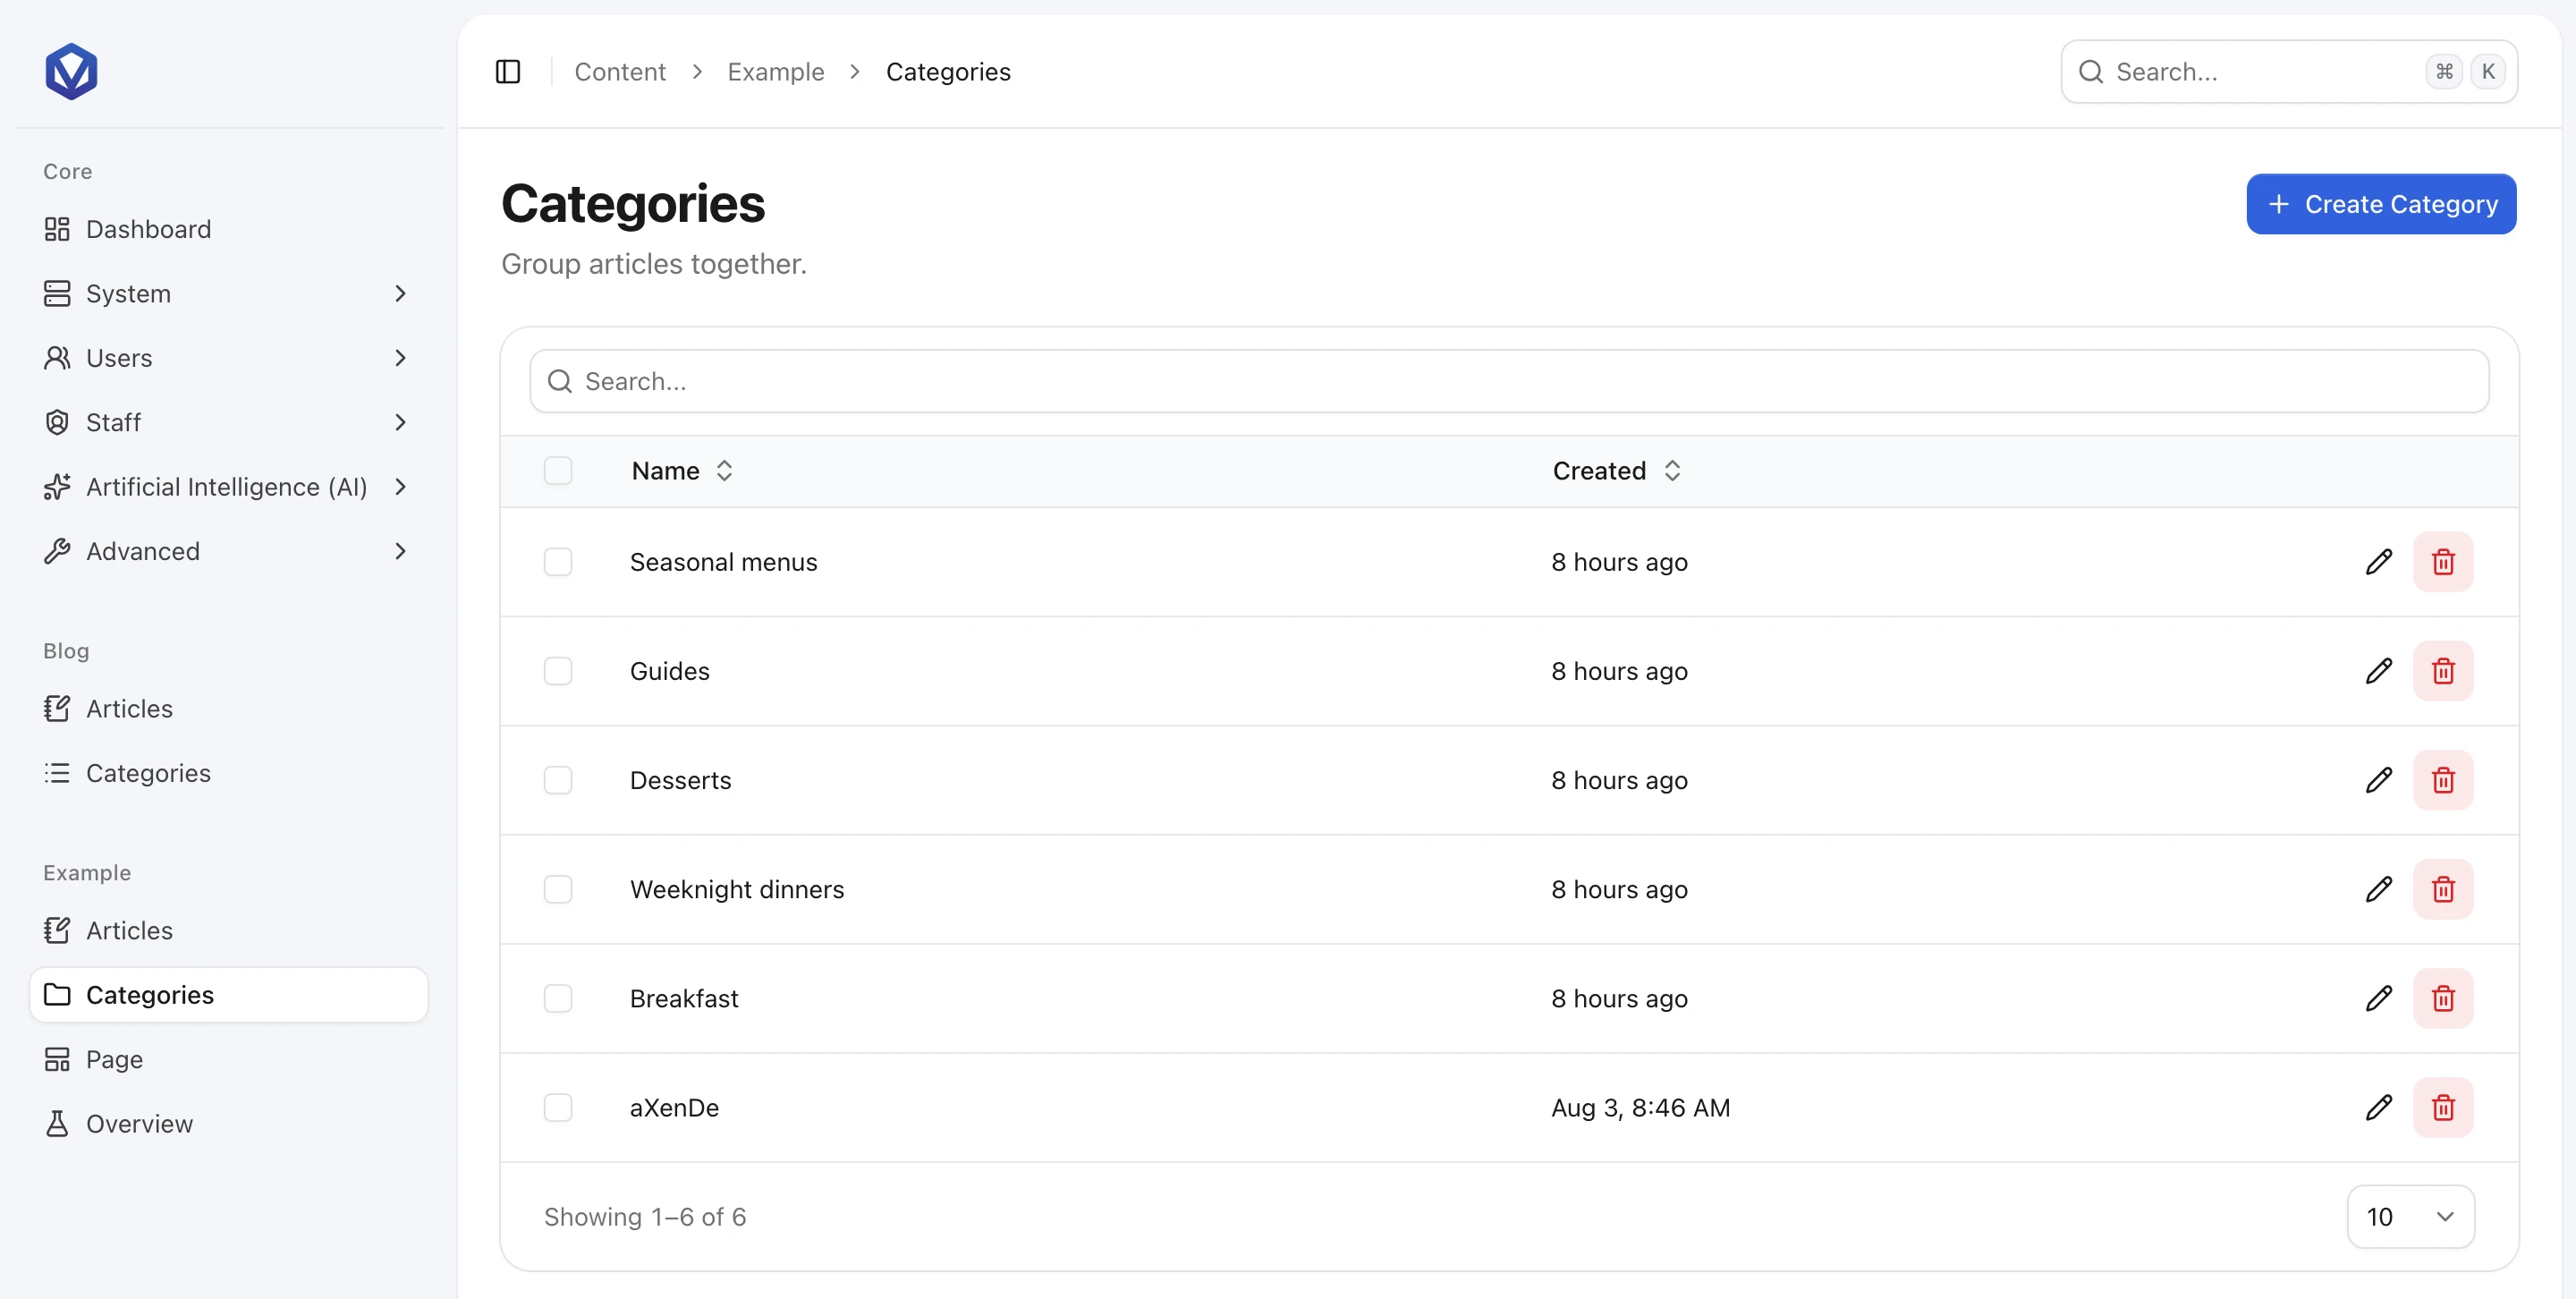This screenshot has width=2576, height=1299.
Task: Open Overview in the sidebar
Action: 229,1124
